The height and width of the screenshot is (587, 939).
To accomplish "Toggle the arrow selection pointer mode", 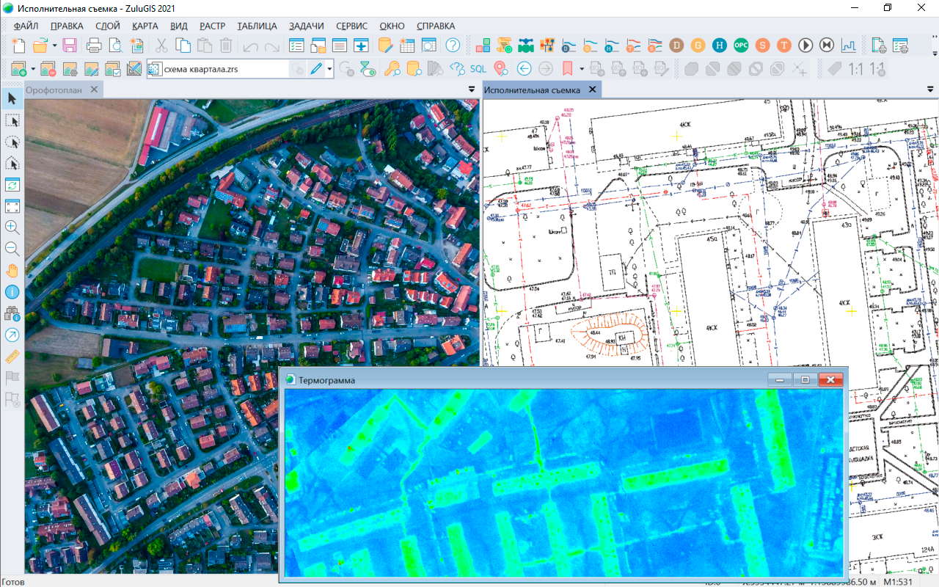I will tap(12, 98).
